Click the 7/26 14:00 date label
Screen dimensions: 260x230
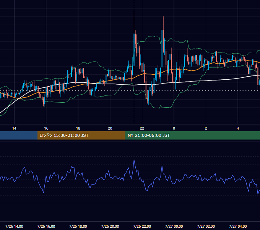(14, 226)
